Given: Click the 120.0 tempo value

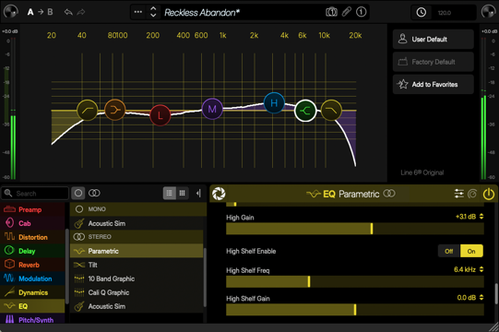Looking at the screenshot, I should [x=445, y=13].
